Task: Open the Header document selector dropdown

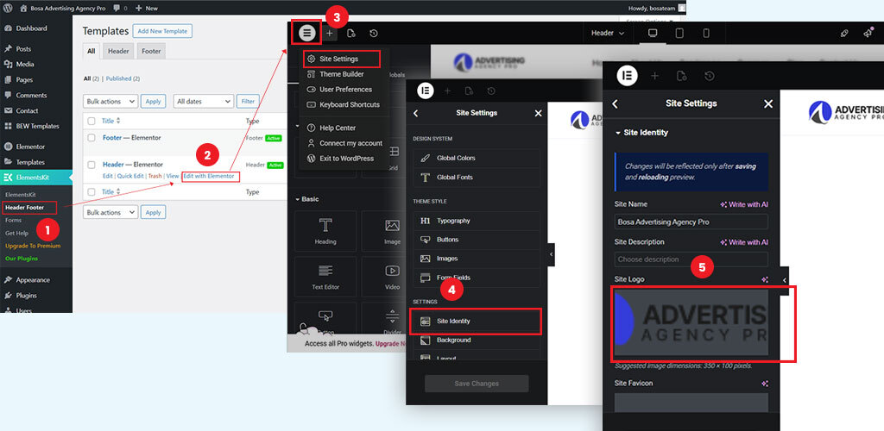Action: point(607,34)
